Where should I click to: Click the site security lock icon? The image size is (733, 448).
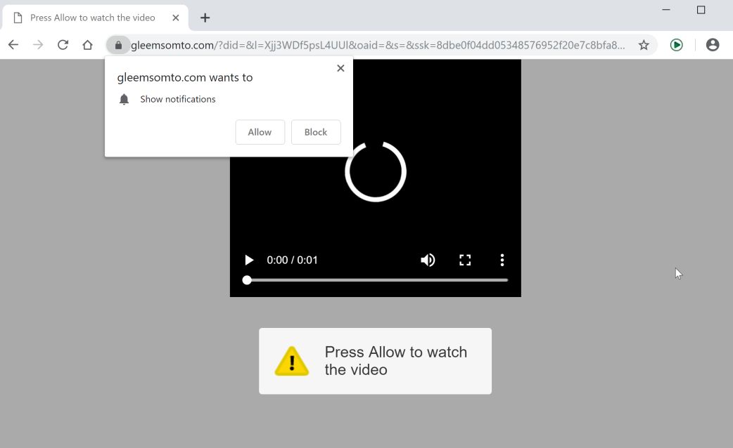coord(117,44)
